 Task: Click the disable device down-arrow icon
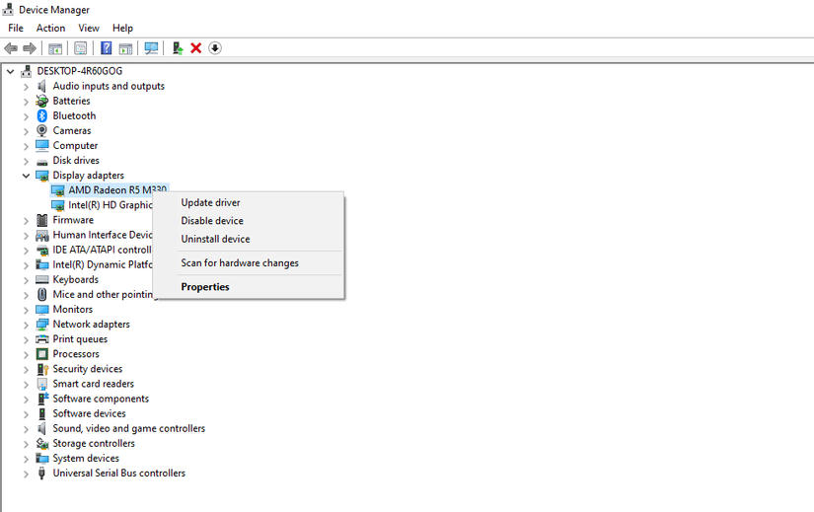[215, 48]
